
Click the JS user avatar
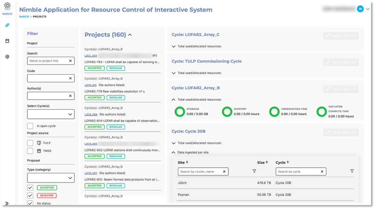[360, 9]
